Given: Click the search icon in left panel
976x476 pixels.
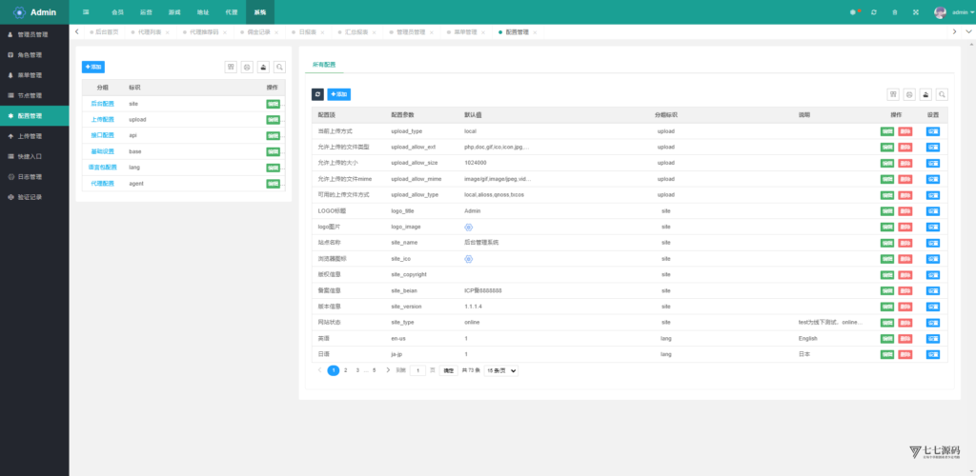Looking at the screenshot, I should [x=279, y=67].
